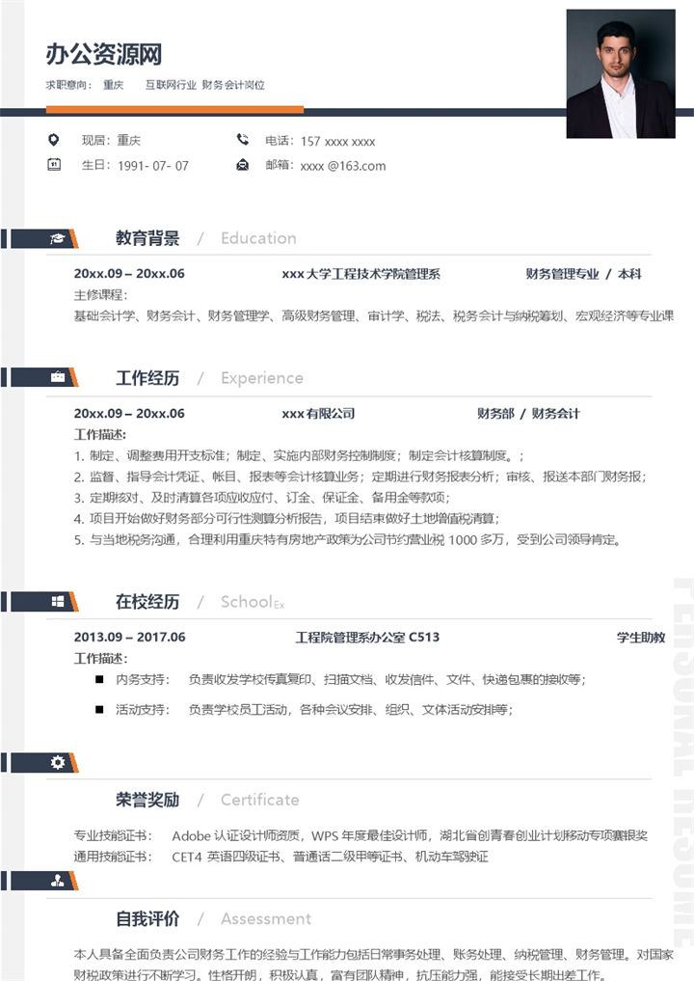Click the position 财务部 / 财务会计
Screen dimensions: 694x981
click(x=528, y=414)
